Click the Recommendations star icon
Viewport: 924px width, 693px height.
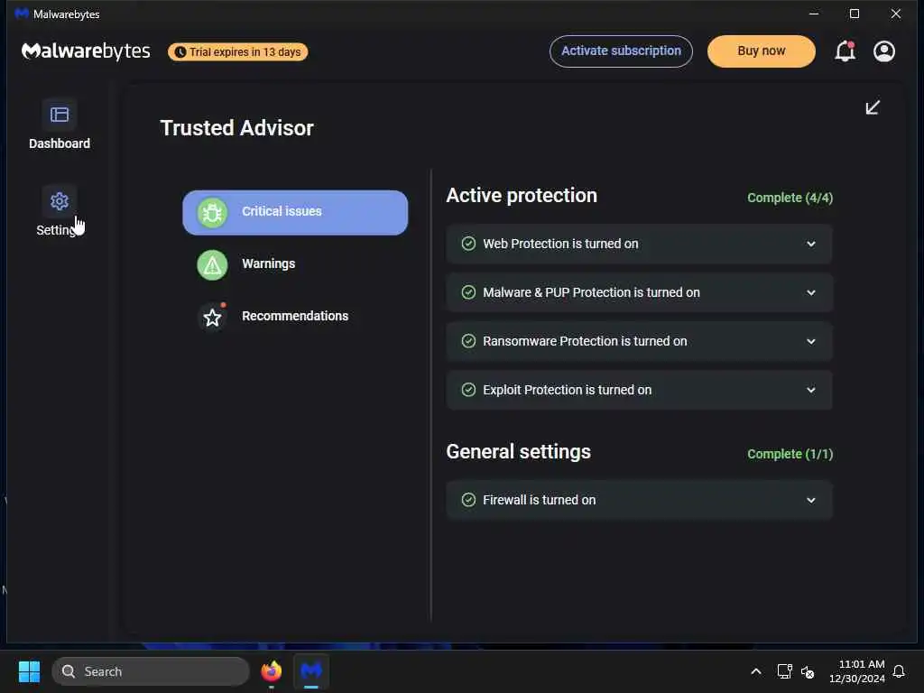212,317
